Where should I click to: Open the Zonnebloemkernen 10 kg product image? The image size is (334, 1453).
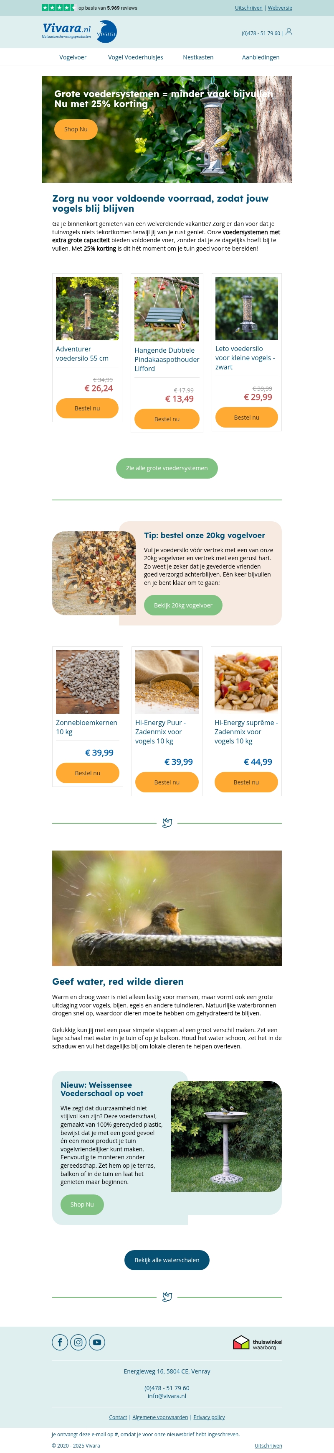(x=87, y=682)
